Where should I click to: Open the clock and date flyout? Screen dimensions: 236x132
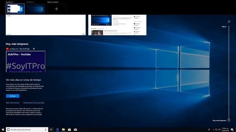coord(225,129)
